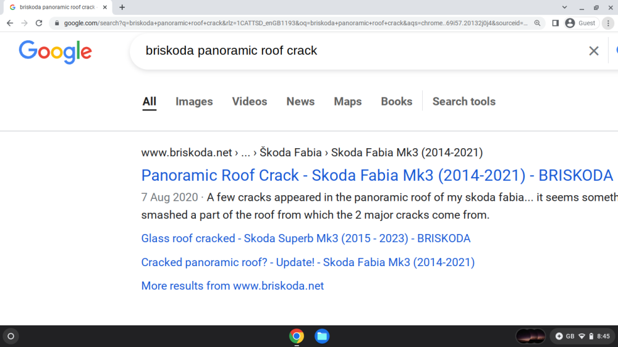This screenshot has width=618, height=347.
Task: Click More results from www.briskoda.net
Action: click(x=232, y=286)
